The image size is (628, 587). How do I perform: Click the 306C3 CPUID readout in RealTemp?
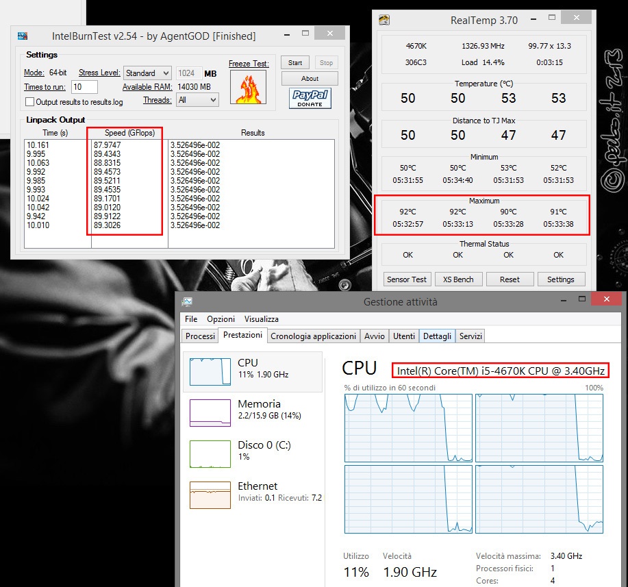pos(416,62)
